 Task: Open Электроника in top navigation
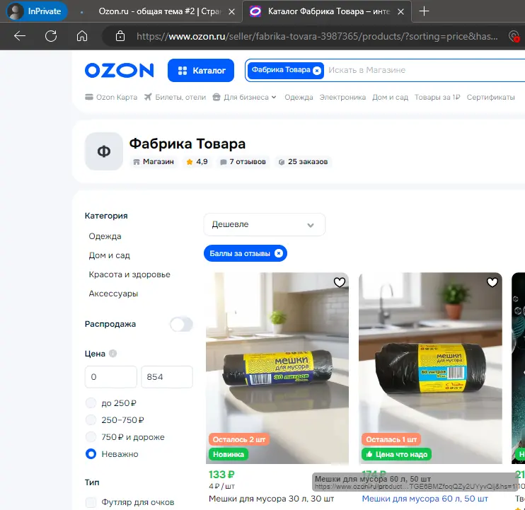coord(342,97)
